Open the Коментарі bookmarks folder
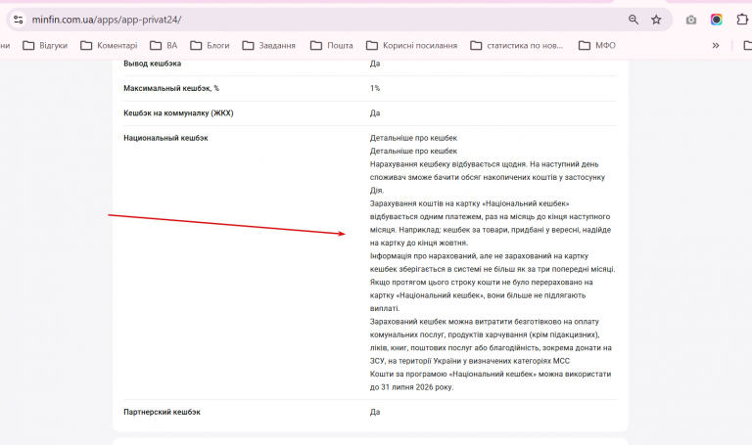 pos(109,46)
